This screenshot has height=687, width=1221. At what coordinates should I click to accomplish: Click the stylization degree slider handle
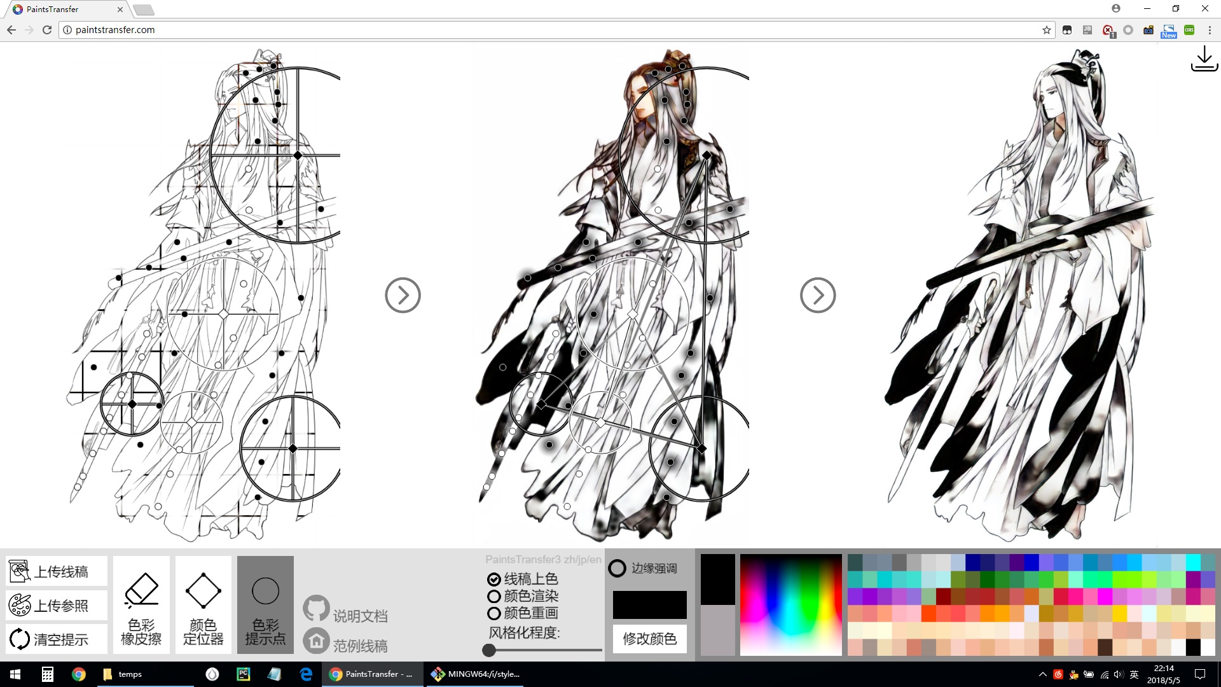point(489,650)
